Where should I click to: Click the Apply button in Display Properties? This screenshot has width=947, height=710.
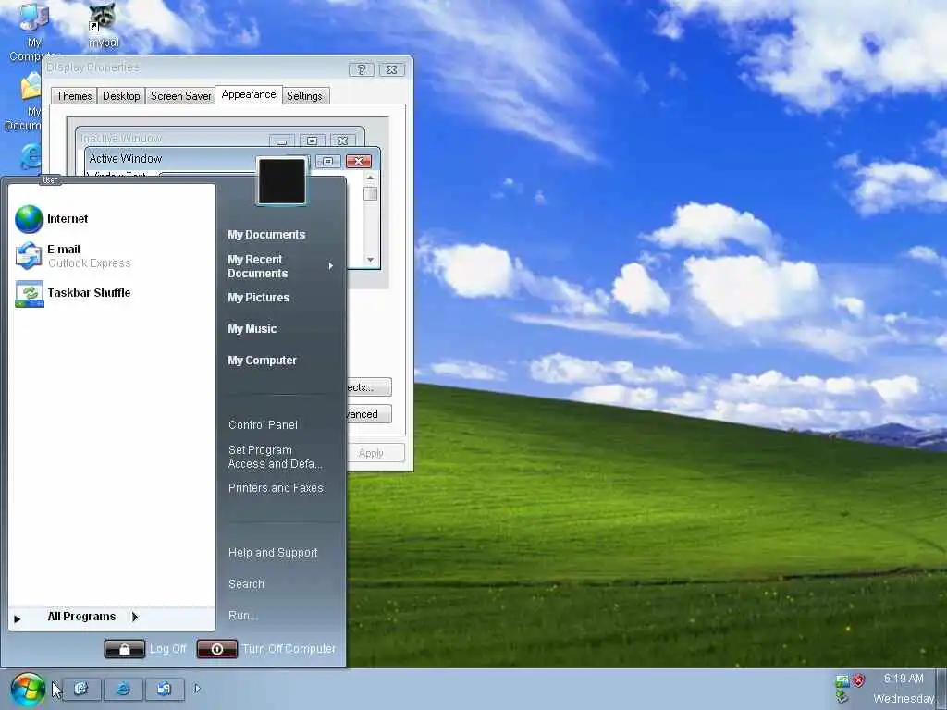(371, 453)
